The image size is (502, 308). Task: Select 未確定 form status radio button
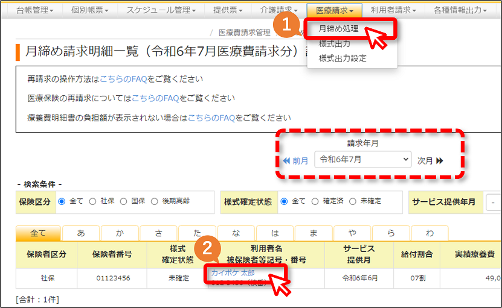[353, 201]
